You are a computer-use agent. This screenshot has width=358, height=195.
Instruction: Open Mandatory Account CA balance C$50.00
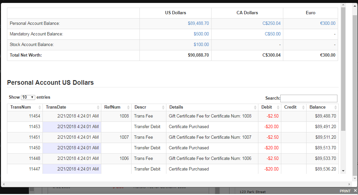click(273, 34)
